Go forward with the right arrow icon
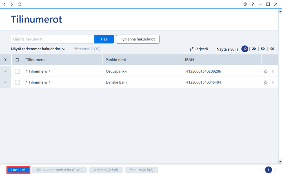Screen dimensions: 282x175 pos(12,4)
